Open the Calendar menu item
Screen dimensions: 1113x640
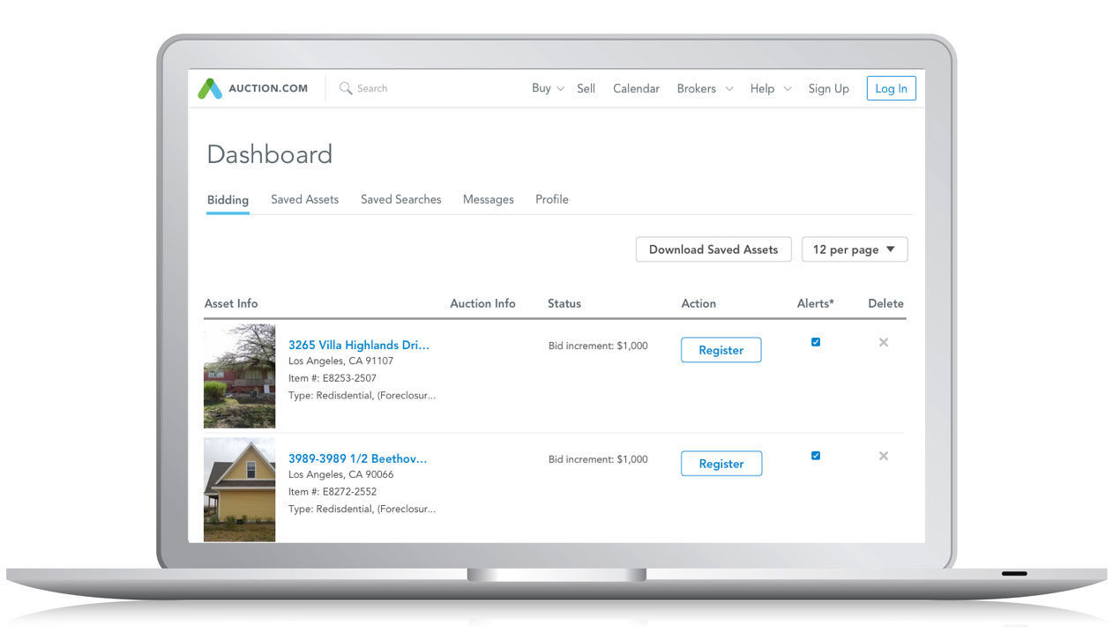click(636, 88)
